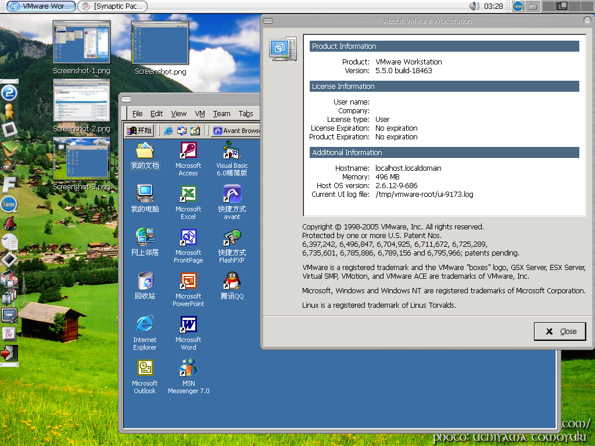Click the yellow figure dock icon
Viewport: 595px width, 446px height.
point(9,111)
